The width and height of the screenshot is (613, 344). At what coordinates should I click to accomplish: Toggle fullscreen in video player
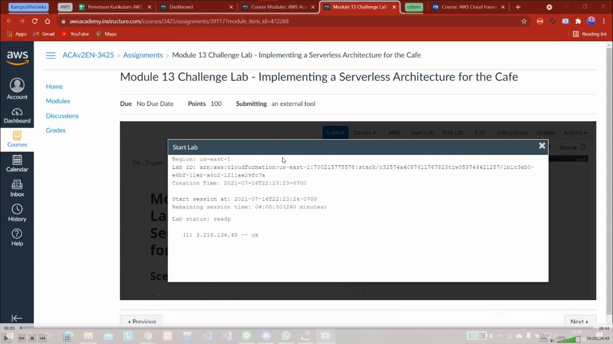click(x=67, y=338)
